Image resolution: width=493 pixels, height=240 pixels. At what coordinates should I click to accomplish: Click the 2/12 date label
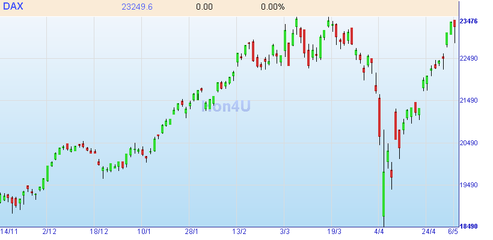50,232
